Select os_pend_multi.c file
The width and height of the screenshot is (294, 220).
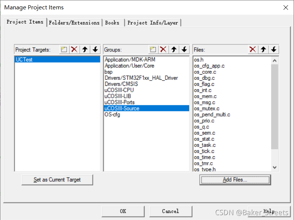point(232,115)
